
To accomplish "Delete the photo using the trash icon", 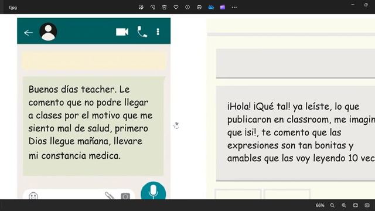I will pos(164,7).
